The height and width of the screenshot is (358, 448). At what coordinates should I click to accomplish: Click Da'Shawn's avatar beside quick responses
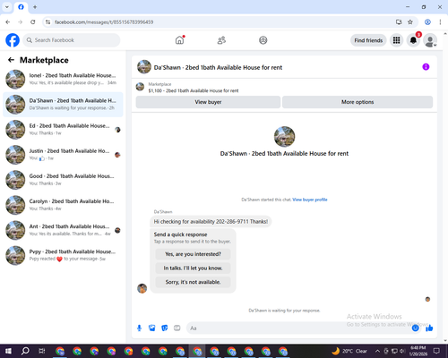[x=142, y=288]
